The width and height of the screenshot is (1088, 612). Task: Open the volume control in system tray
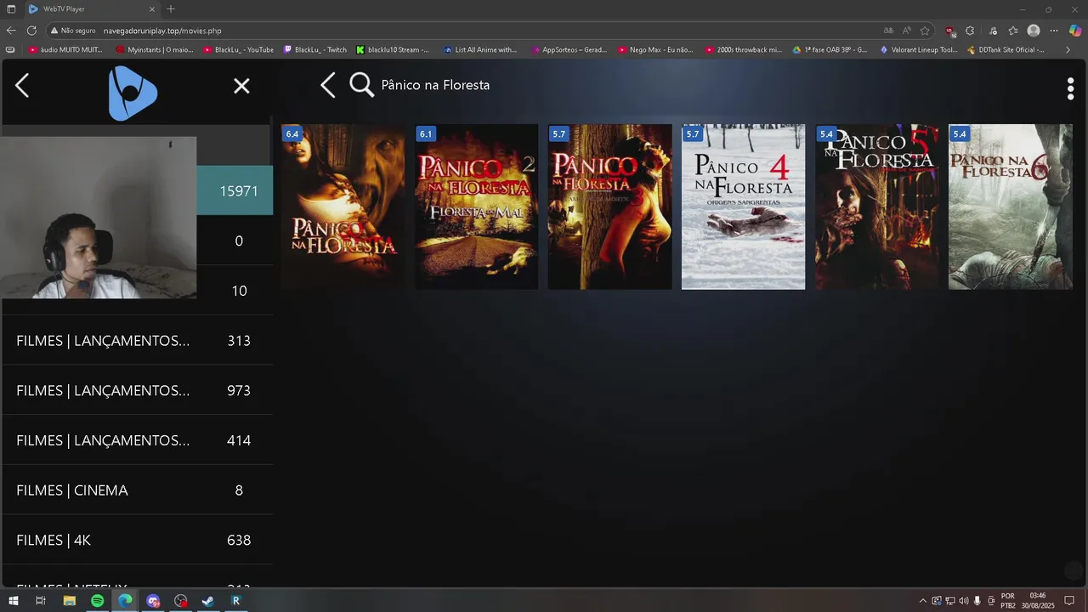[x=964, y=601]
